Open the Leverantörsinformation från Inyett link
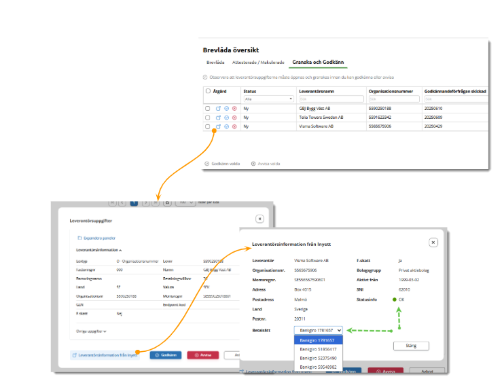504x379 pixels. coord(105,355)
